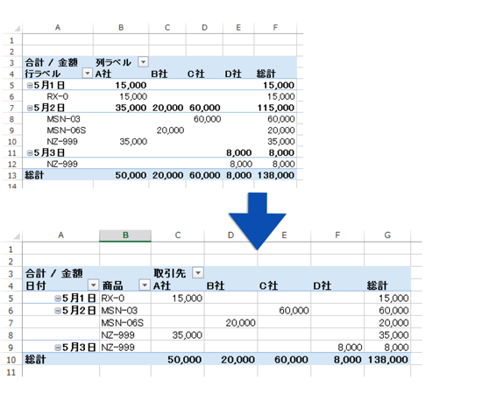Screen dimensions: 482x394
Task: Select highlighted column B header in lower sheet
Action: tap(125, 236)
